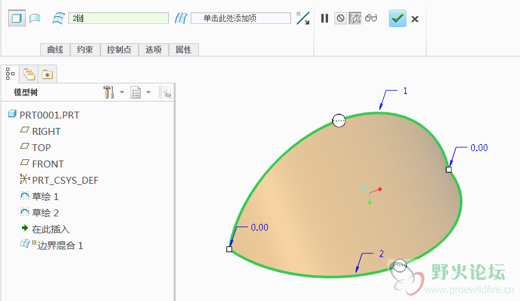Open the 属性 tab
The image size is (520, 301).
(183, 50)
